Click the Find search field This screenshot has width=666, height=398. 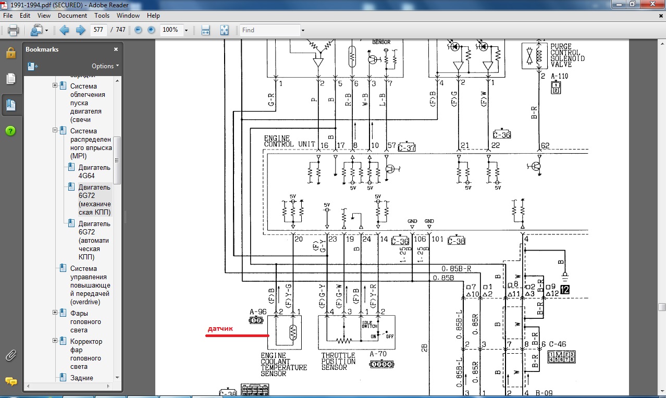pos(269,30)
